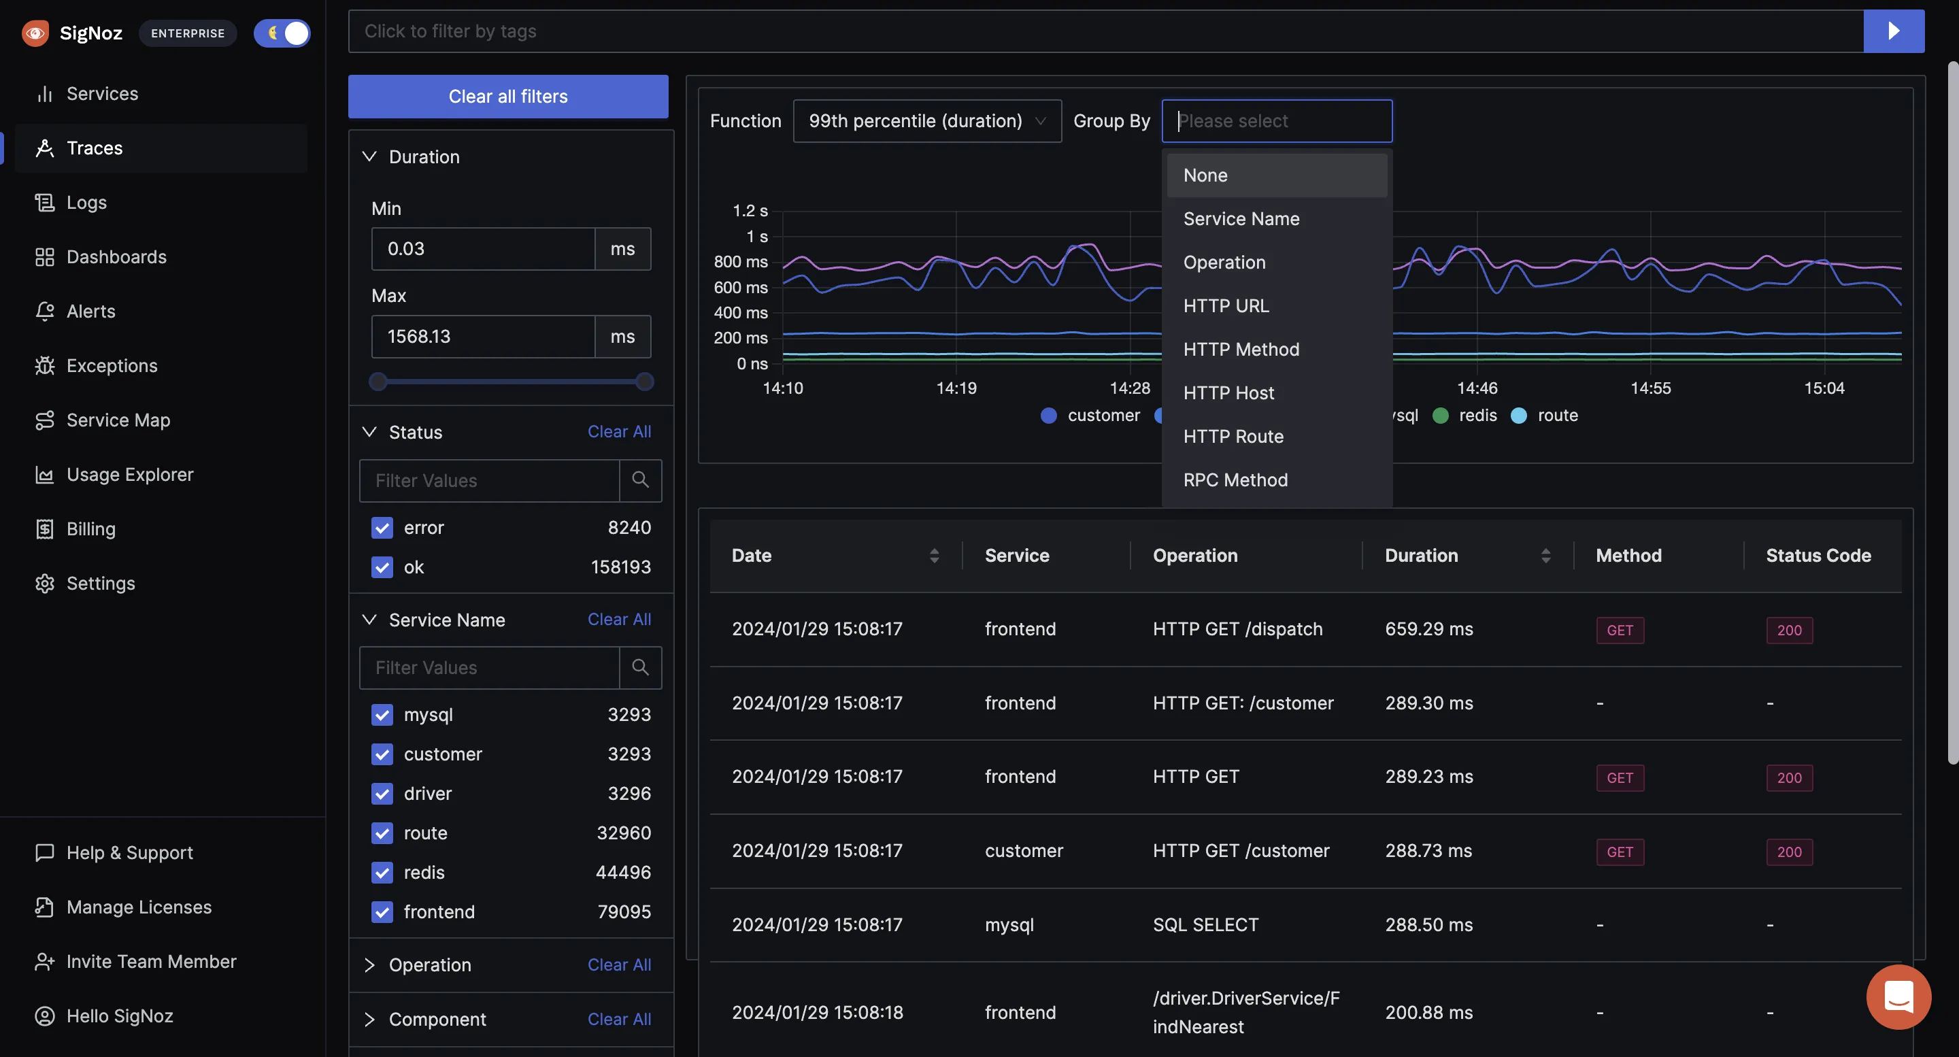
Task: Collapse the Service Name filter section
Action: 369,620
